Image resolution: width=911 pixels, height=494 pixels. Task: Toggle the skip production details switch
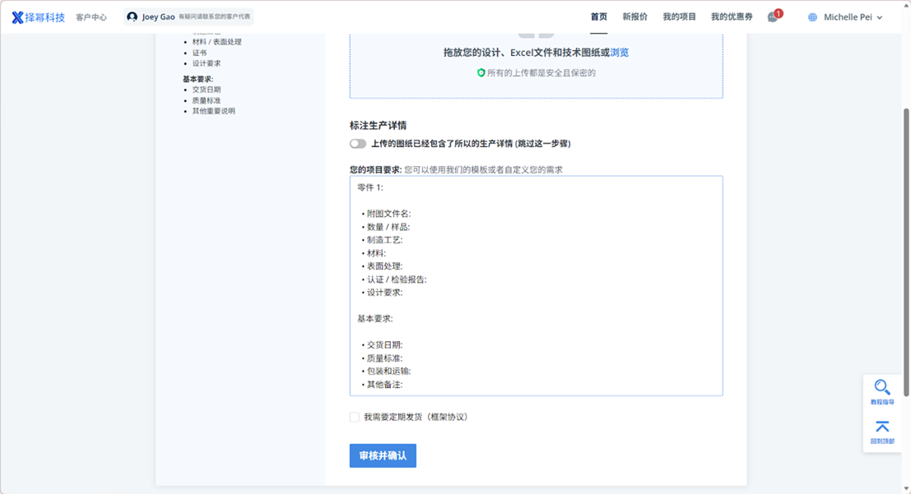(357, 144)
